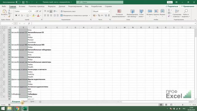Click the Insert Function fx icon

point(29,23)
